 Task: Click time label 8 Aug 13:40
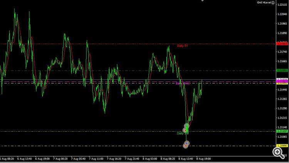click(186, 159)
